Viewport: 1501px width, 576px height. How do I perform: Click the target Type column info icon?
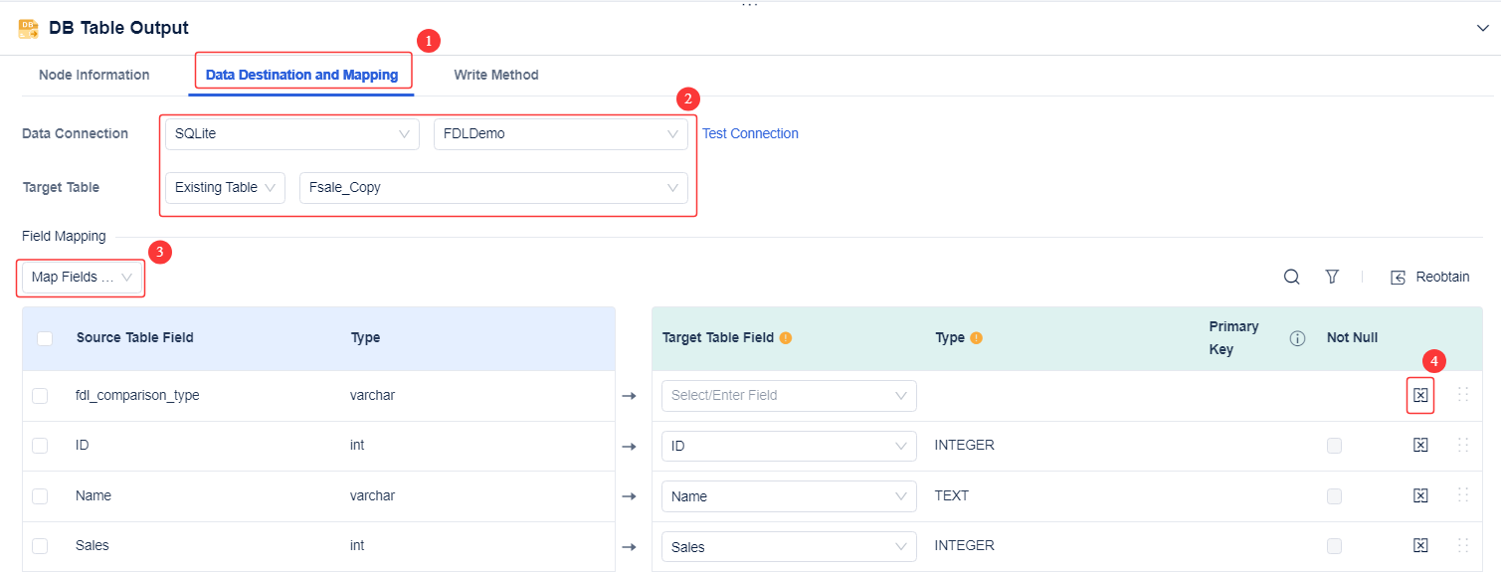[976, 337]
